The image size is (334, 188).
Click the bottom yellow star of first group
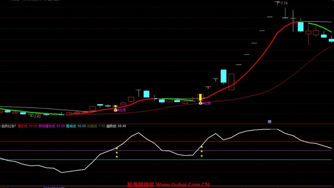pyautogui.click(x=117, y=156)
